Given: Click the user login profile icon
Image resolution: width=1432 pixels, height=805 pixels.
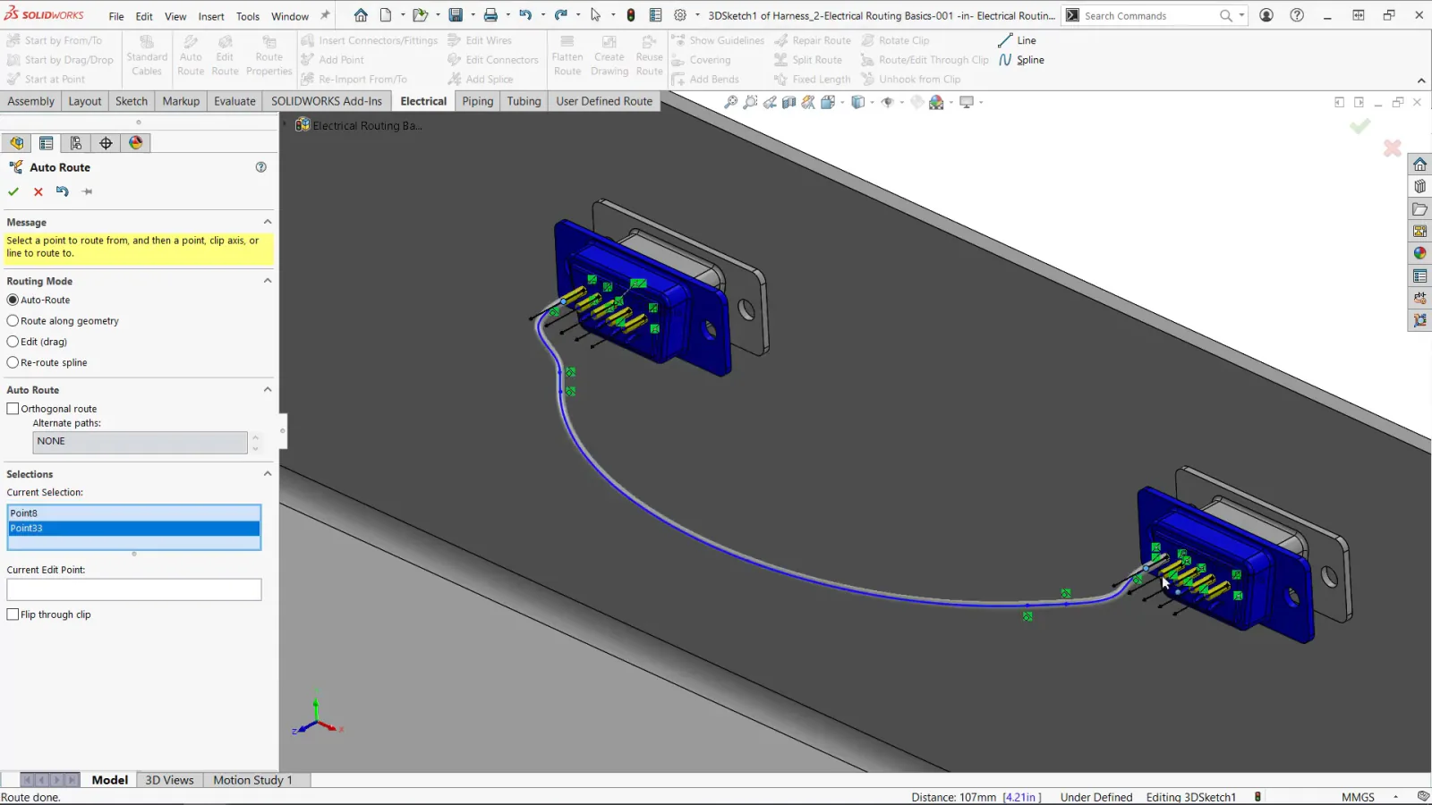Looking at the screenshot, I should (x=1266, y=15).
